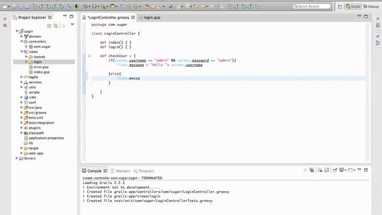Open the Markers tab
Screen dimensions: 382x215
pyautogui.click(x=121, y=171)
